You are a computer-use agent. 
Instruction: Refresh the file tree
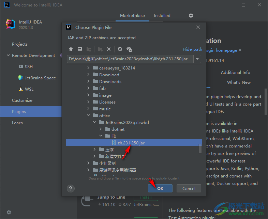pyautogui.click(x=120, y=49)
